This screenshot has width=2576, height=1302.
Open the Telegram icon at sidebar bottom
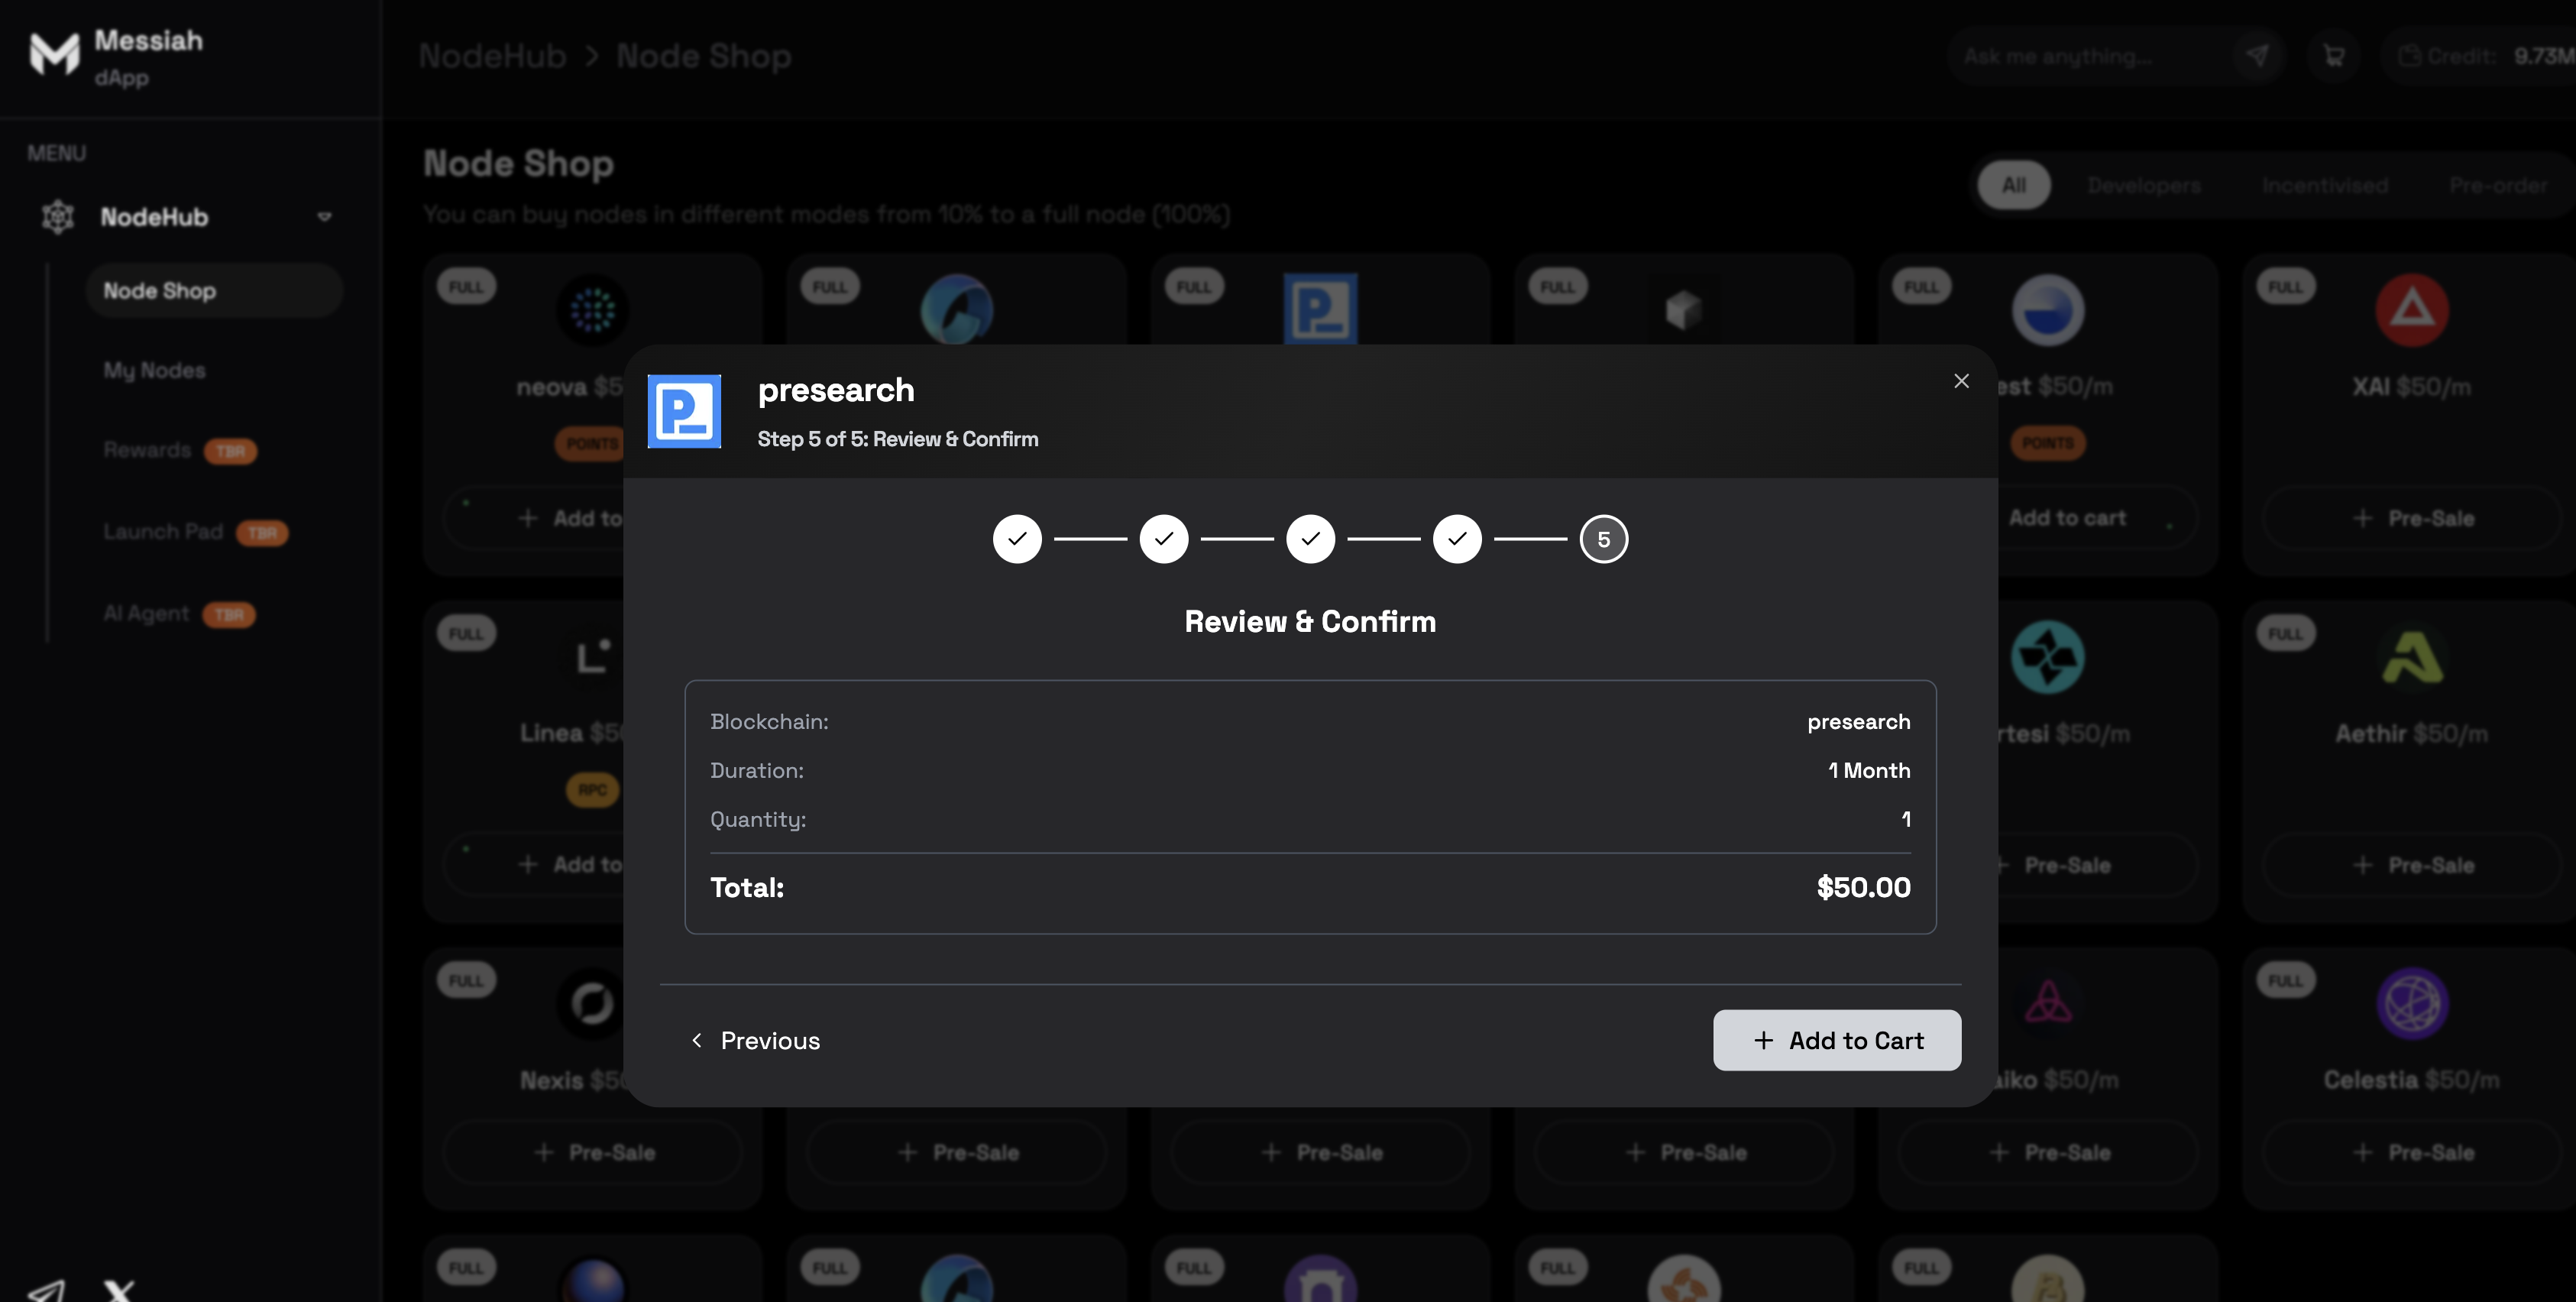[x=46, y=1291]
